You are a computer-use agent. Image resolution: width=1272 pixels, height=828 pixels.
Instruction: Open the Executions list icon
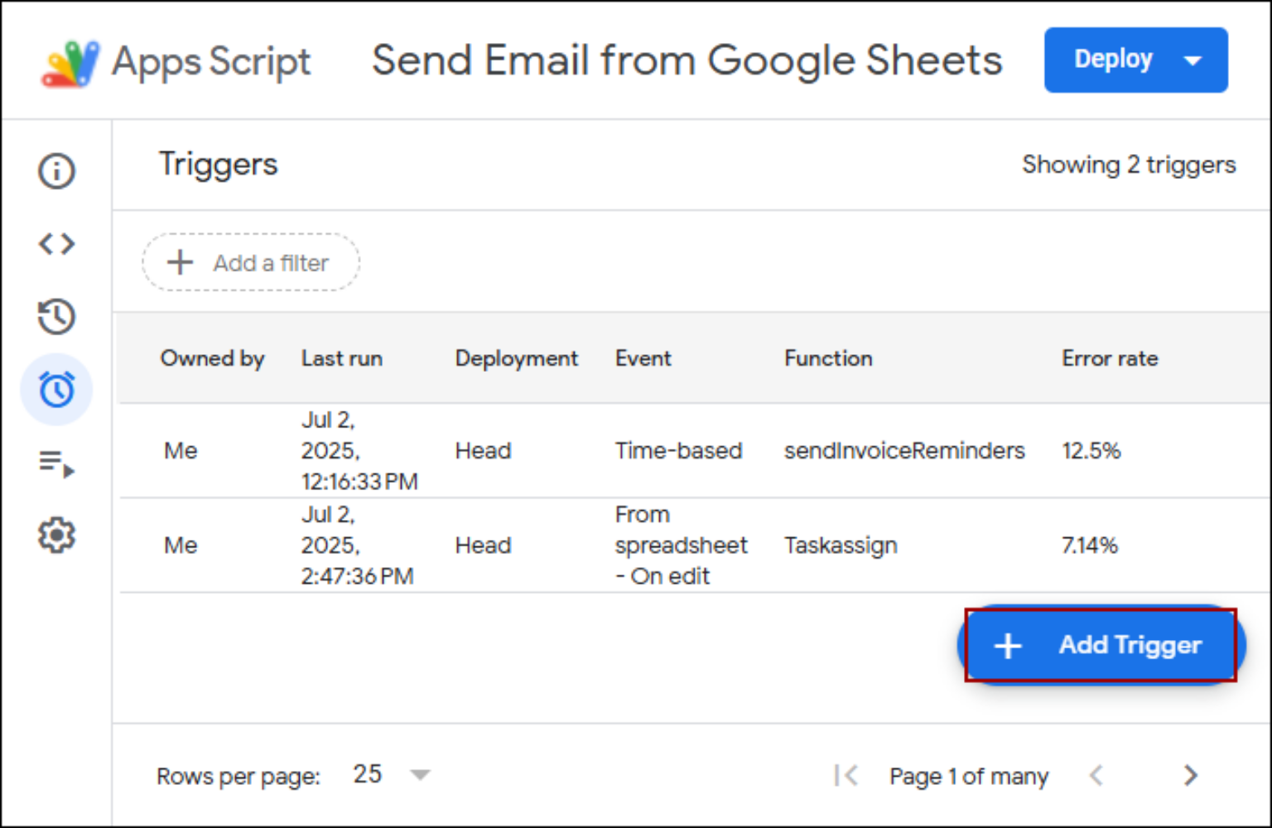(56, 463)
